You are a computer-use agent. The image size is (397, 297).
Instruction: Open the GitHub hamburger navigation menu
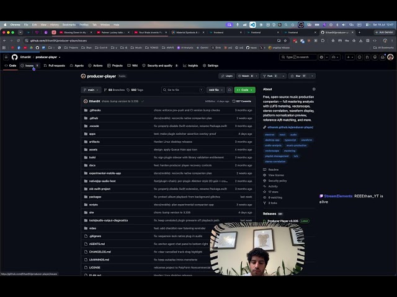click(6, 57)
